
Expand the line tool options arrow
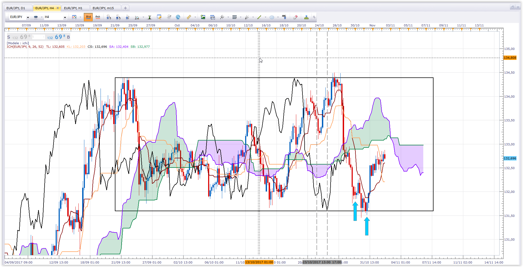pos(265,17)
